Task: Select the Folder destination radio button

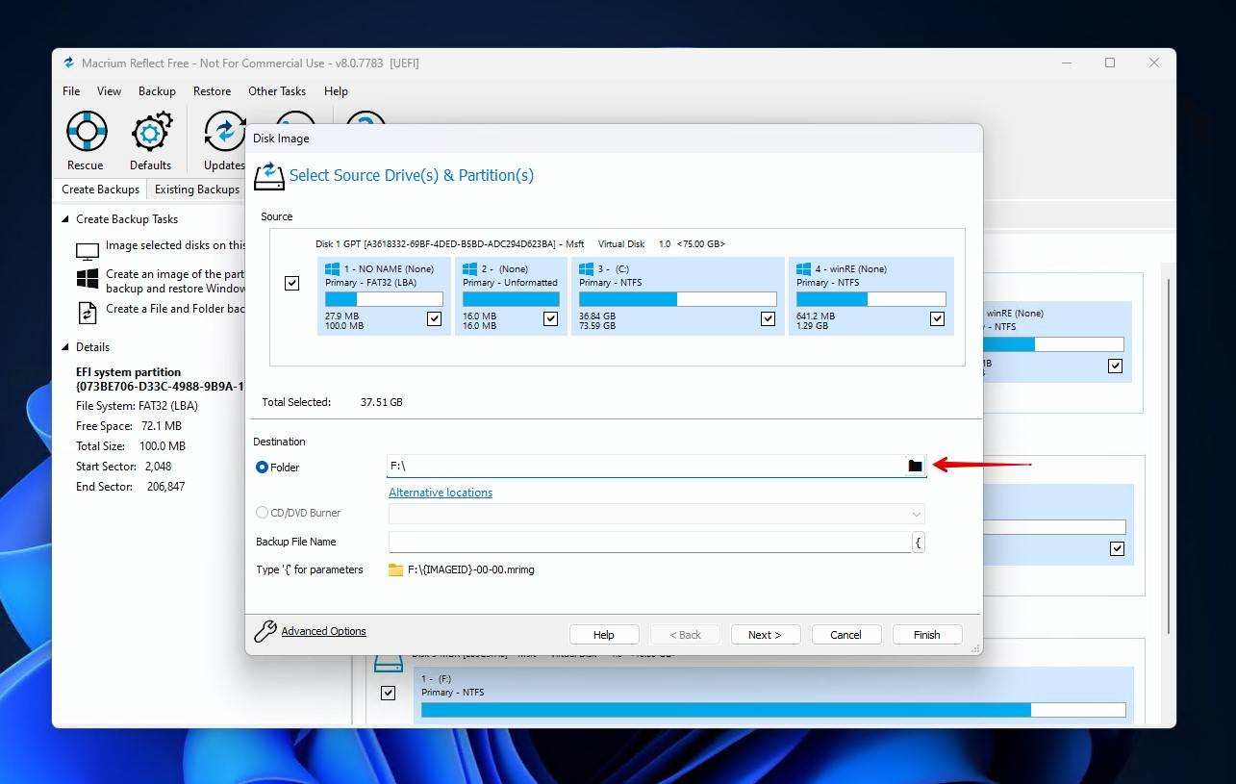Action: tap(263, 468)
